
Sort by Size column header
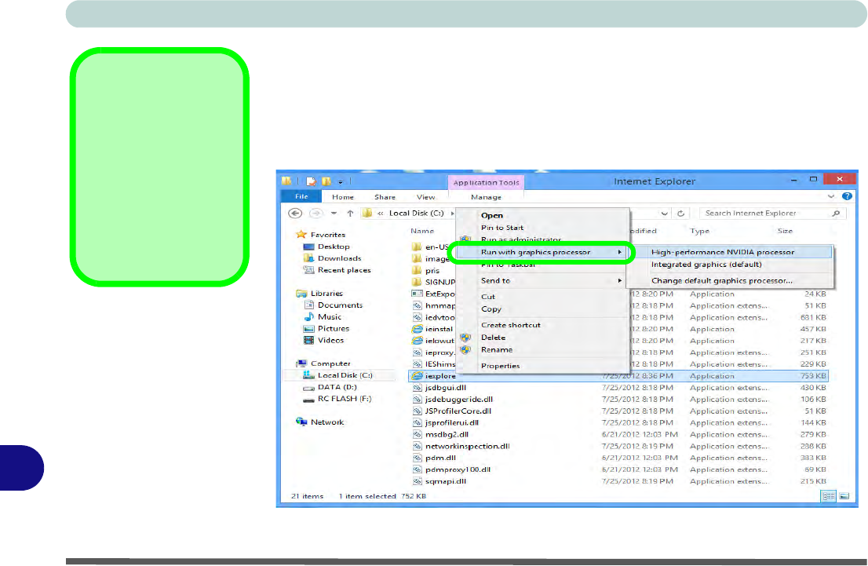coord(785,231)
